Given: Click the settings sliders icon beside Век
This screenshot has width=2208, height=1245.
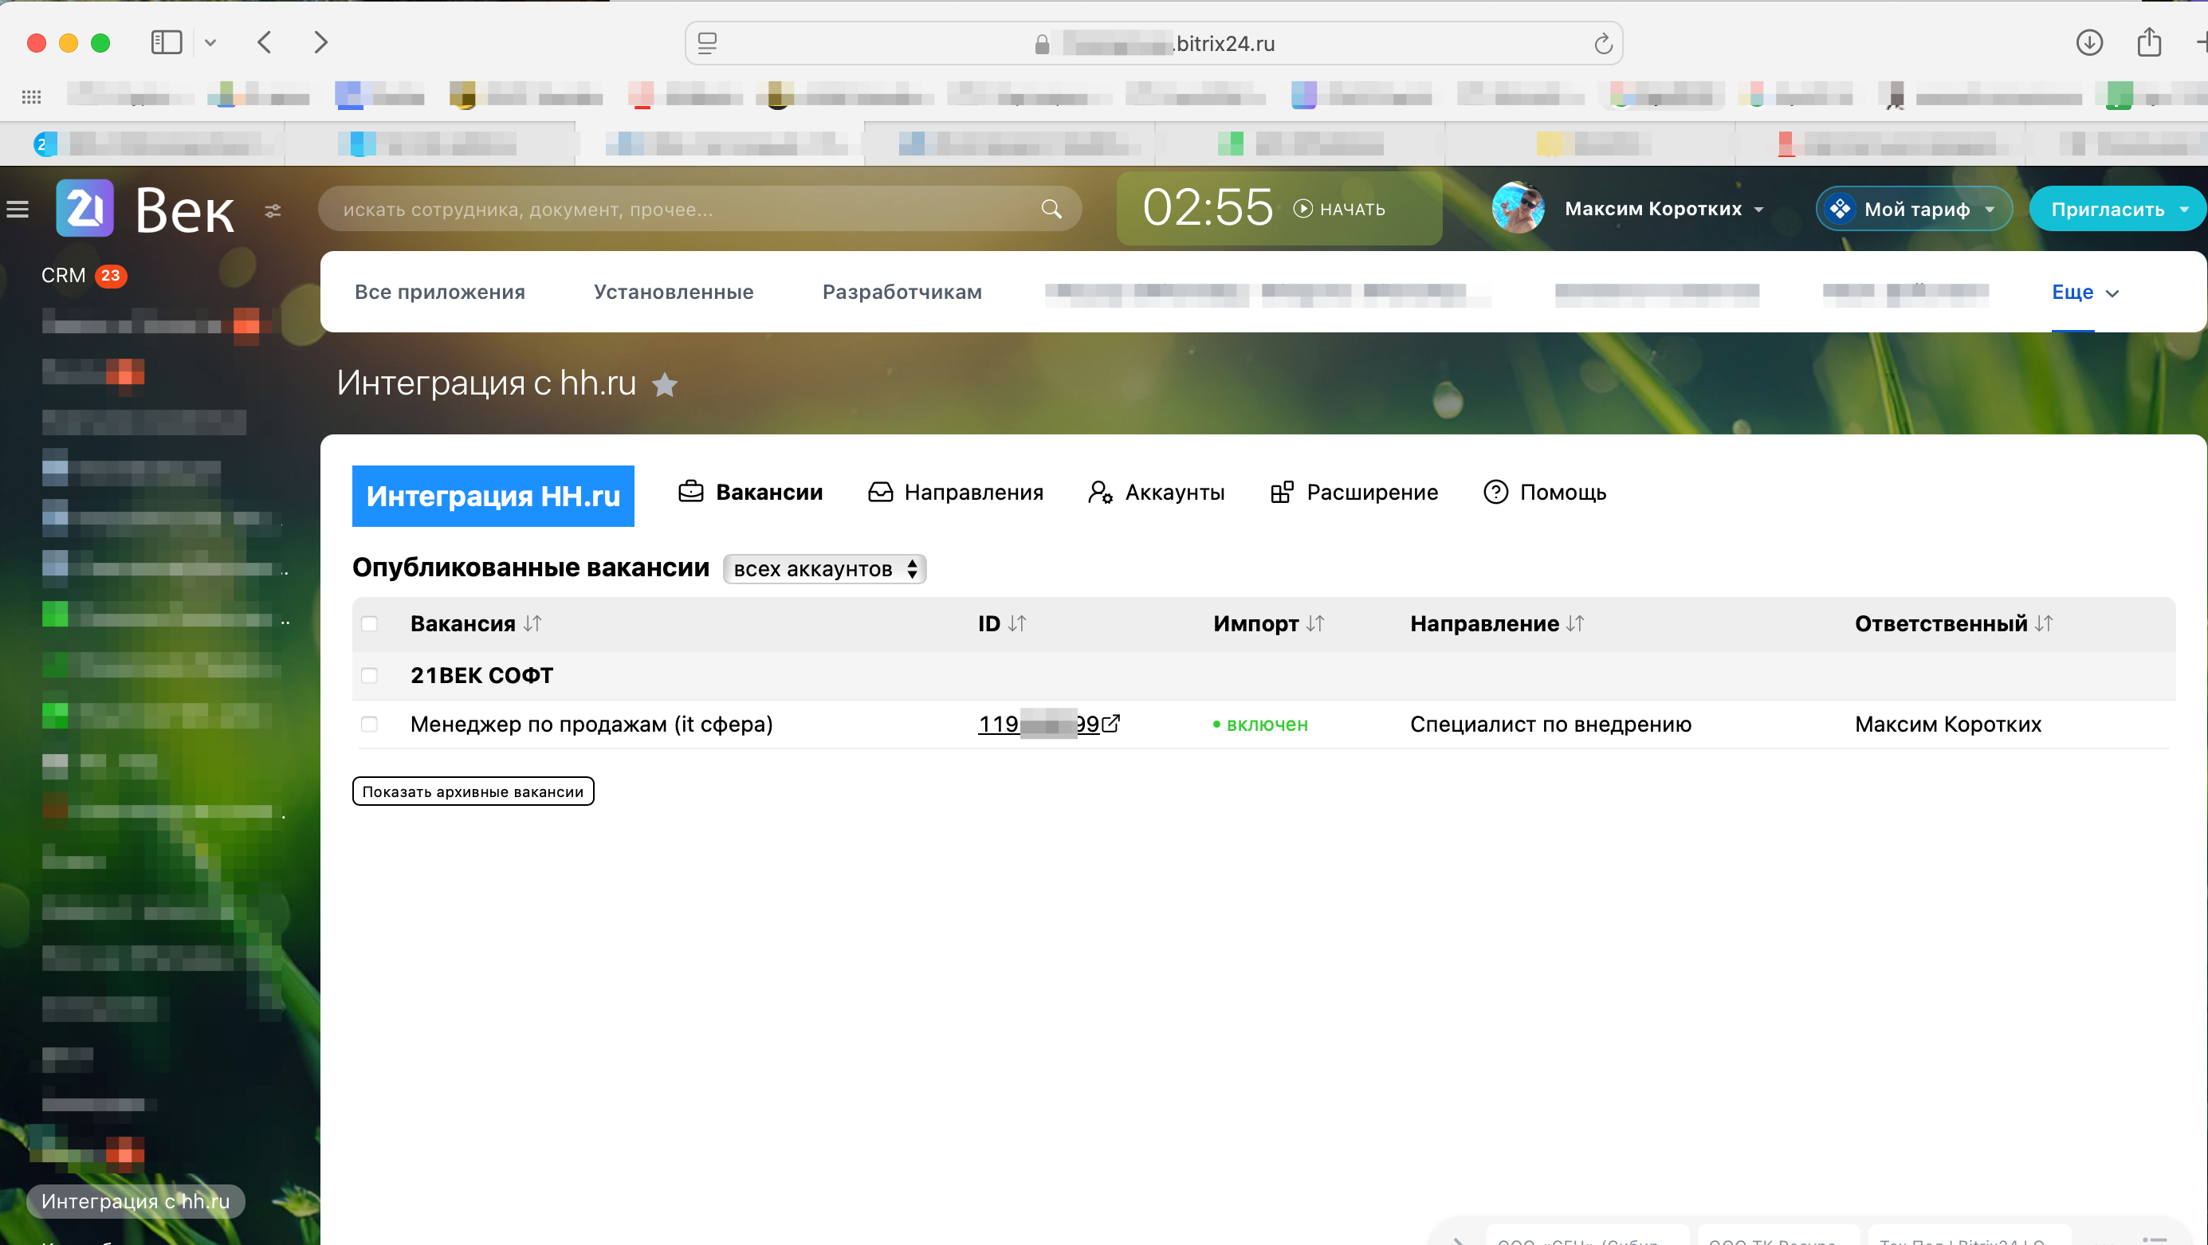Looking at the screenshot, I should tap(273, 210).
